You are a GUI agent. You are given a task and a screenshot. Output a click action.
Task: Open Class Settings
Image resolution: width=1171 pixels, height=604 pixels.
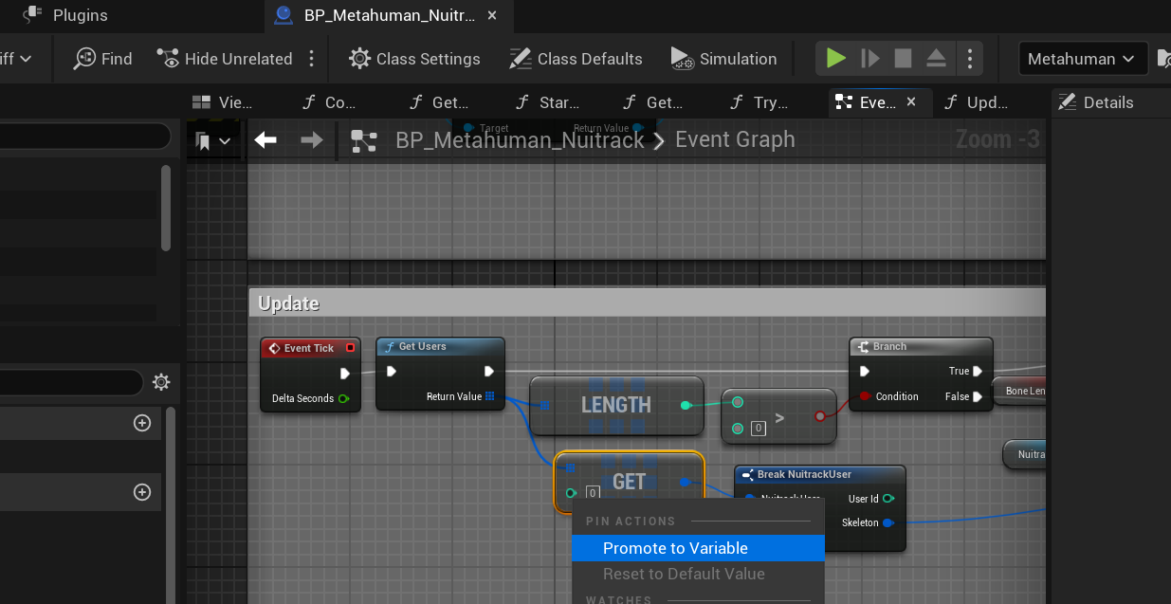coord(414,59)
